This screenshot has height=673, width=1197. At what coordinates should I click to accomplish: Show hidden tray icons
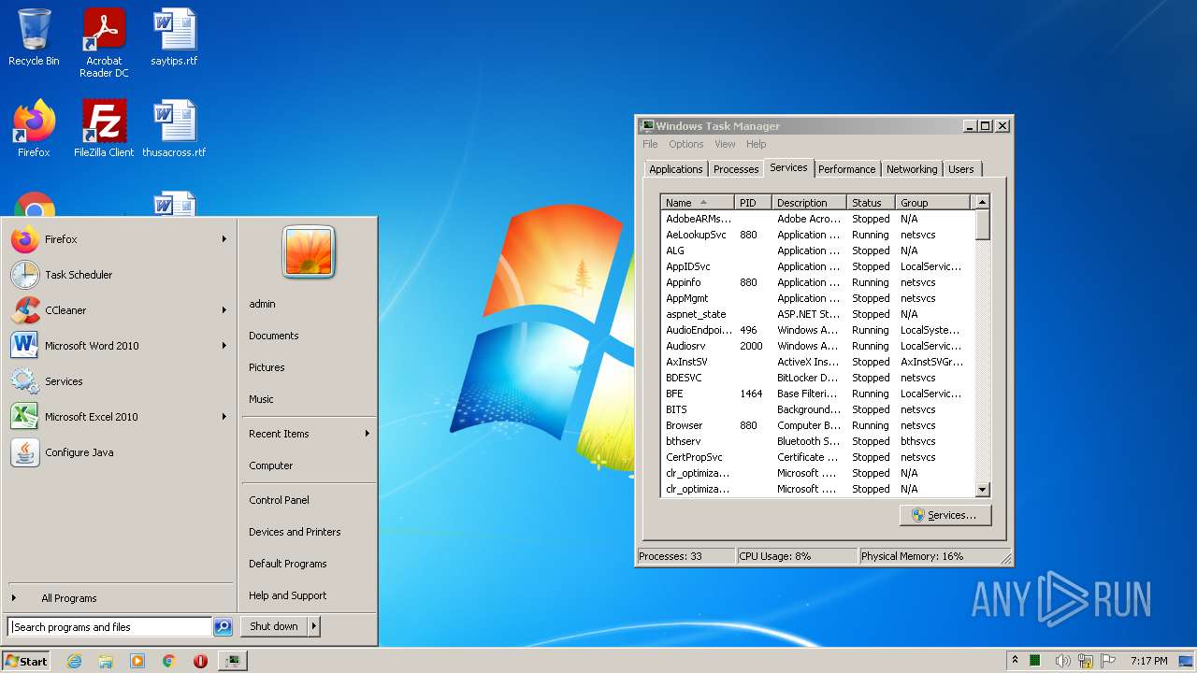[x=1016, y=661]
